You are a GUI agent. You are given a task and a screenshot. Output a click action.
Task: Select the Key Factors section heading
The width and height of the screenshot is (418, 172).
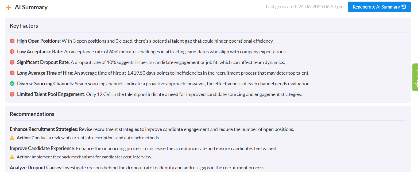24,26
